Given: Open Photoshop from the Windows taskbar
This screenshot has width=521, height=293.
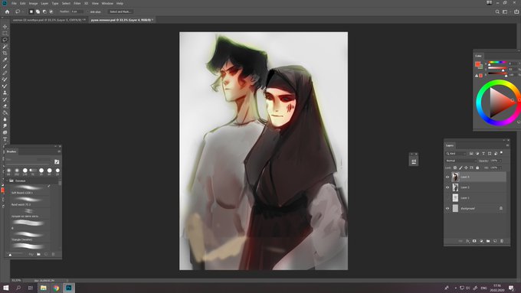Looking at the screenshot, I should tap(69, 288).
